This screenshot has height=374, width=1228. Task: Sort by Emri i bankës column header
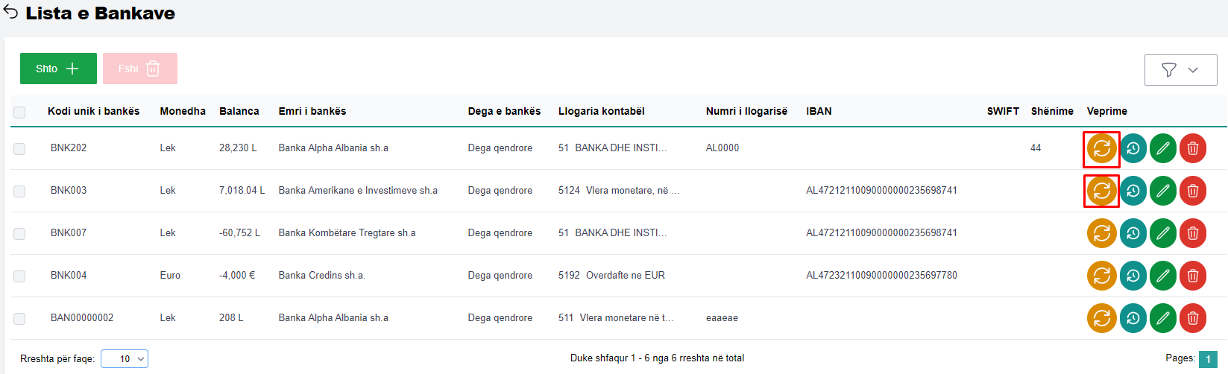point(312,111)
